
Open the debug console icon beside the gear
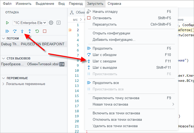tap(59, 23)
